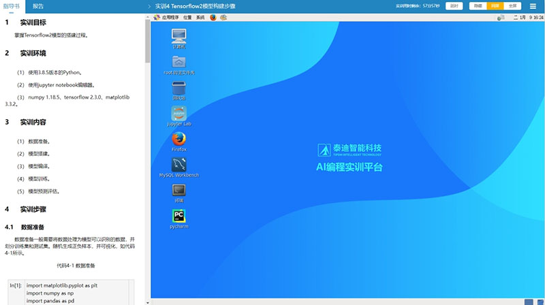545x305 pixels.
Task: Launch Firefox from the desktop
Action: pos(179,140)
